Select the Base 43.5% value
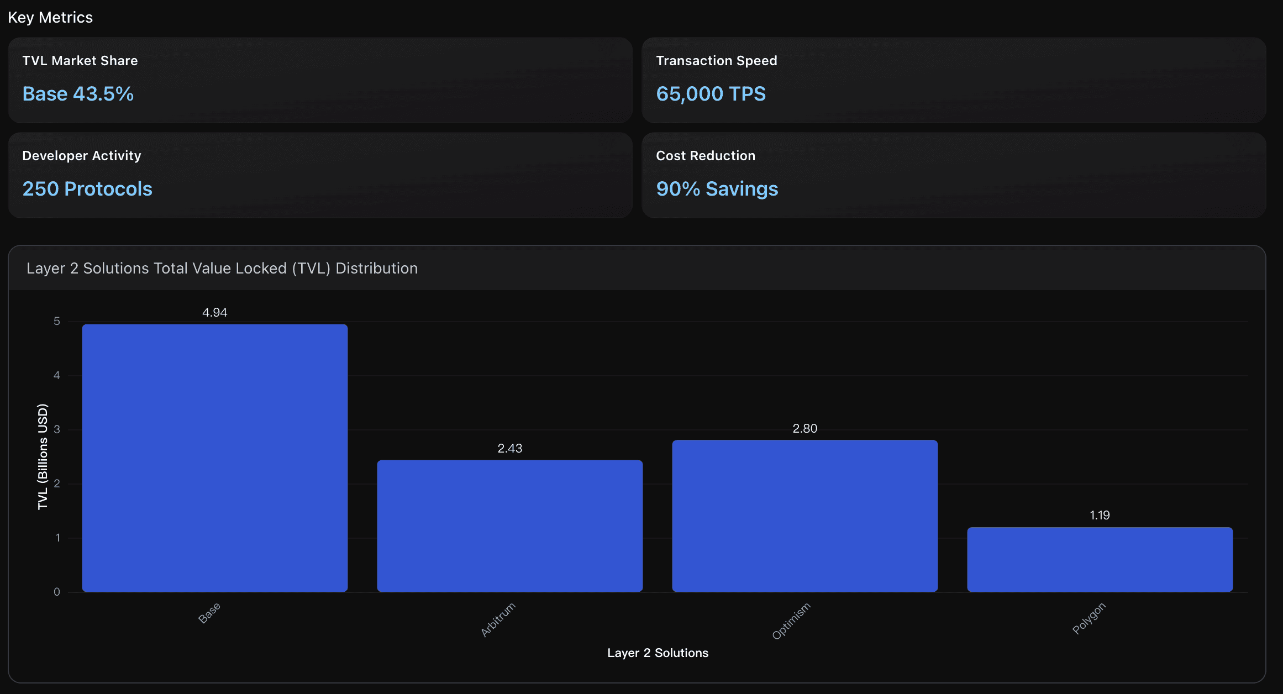 click(x=78, y=94)
